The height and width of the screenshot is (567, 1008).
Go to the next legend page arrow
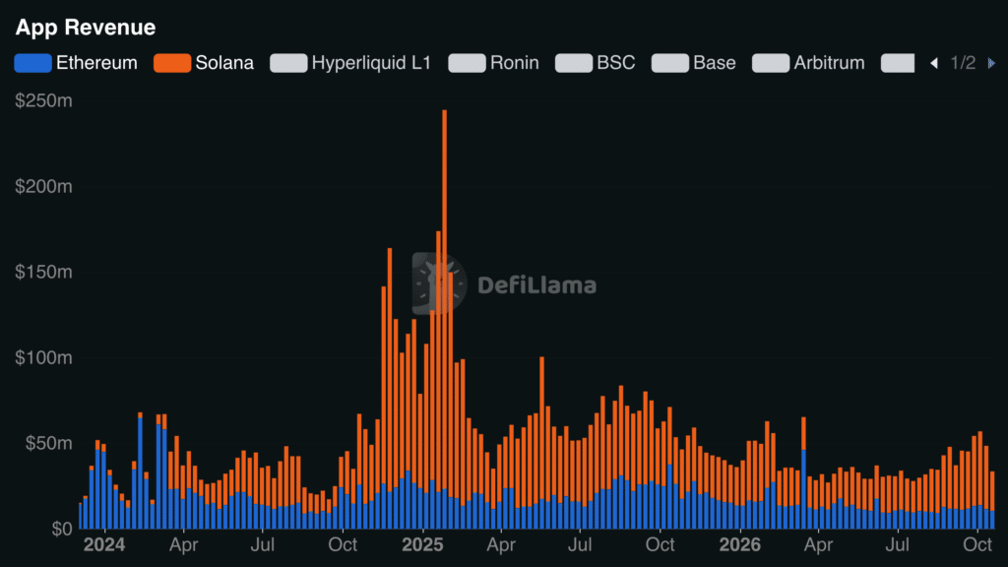point(991,63)
